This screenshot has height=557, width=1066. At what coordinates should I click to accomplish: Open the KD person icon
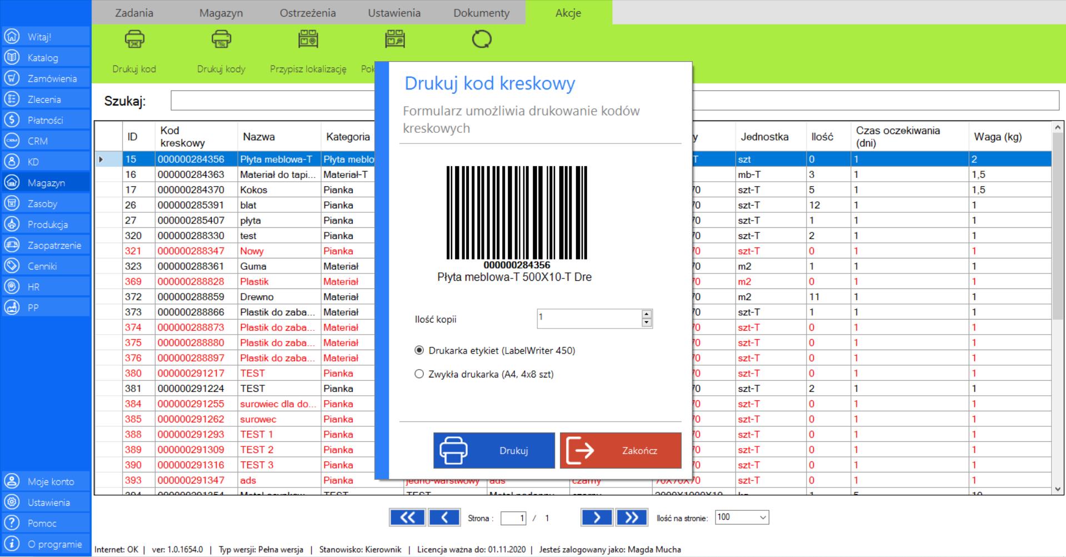coord(12,162)
